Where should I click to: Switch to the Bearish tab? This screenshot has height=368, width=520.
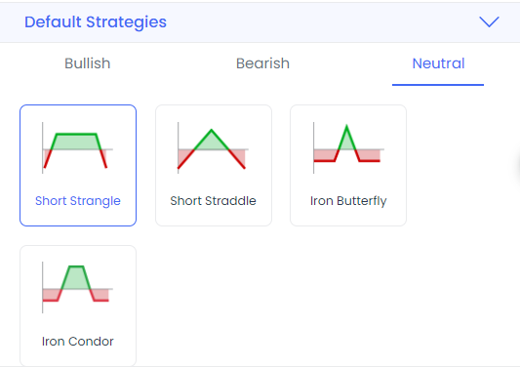(262, 63)
